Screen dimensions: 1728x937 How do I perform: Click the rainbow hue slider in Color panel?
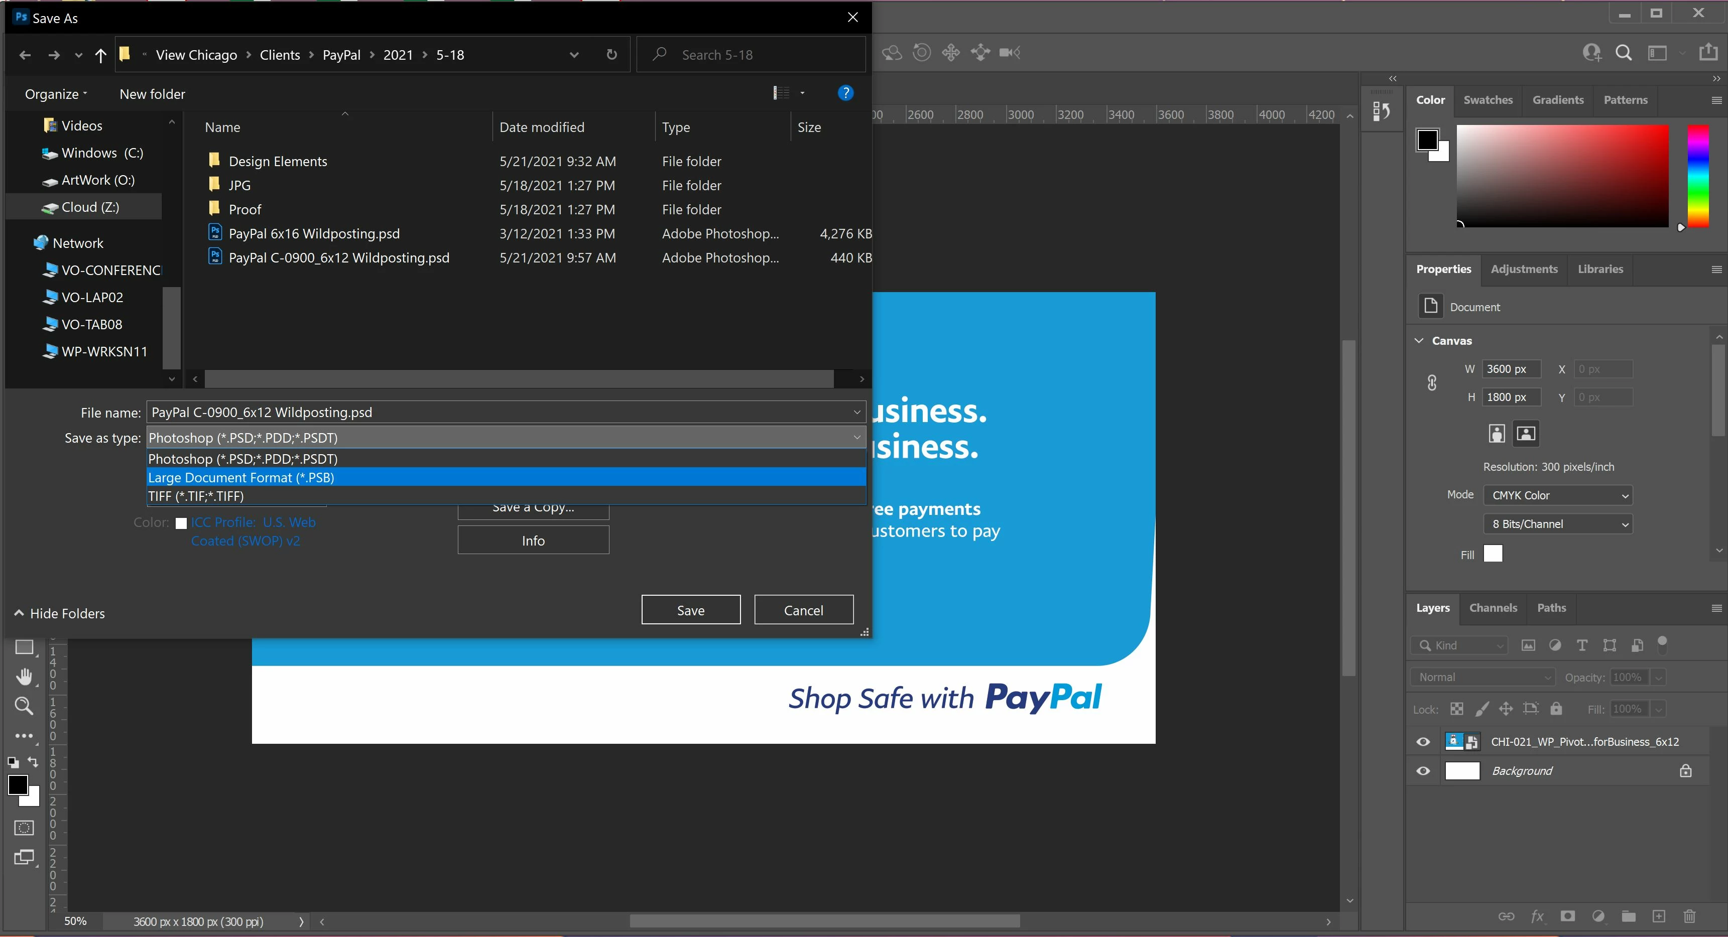click(x=1698, y=176)
